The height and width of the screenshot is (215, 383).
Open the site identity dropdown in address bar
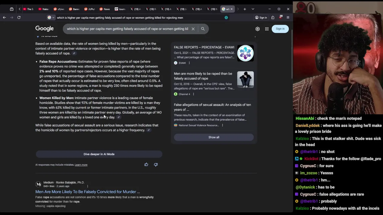[x=51, y=18]
